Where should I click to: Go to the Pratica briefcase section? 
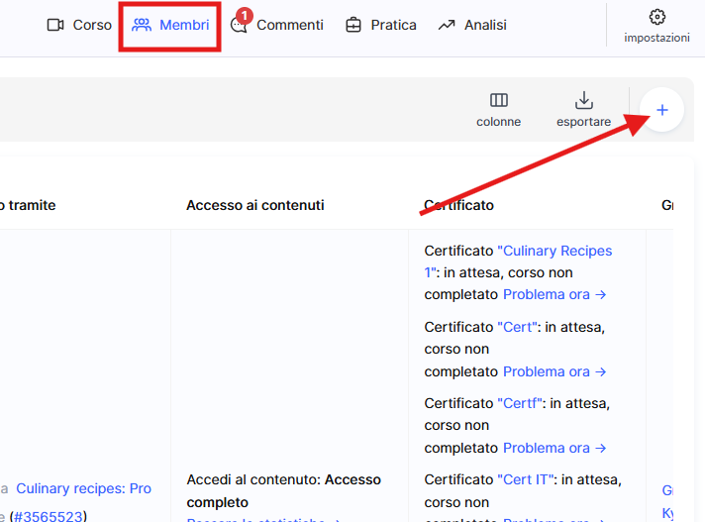click(380, 25)
